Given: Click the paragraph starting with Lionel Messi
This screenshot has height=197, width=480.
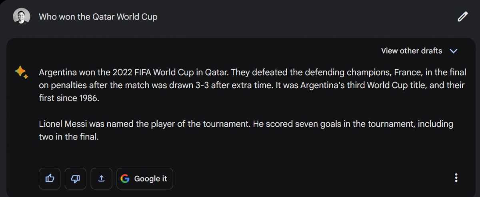Looking at the screenshot, I should pyautogui.click(x=246, y=130).
